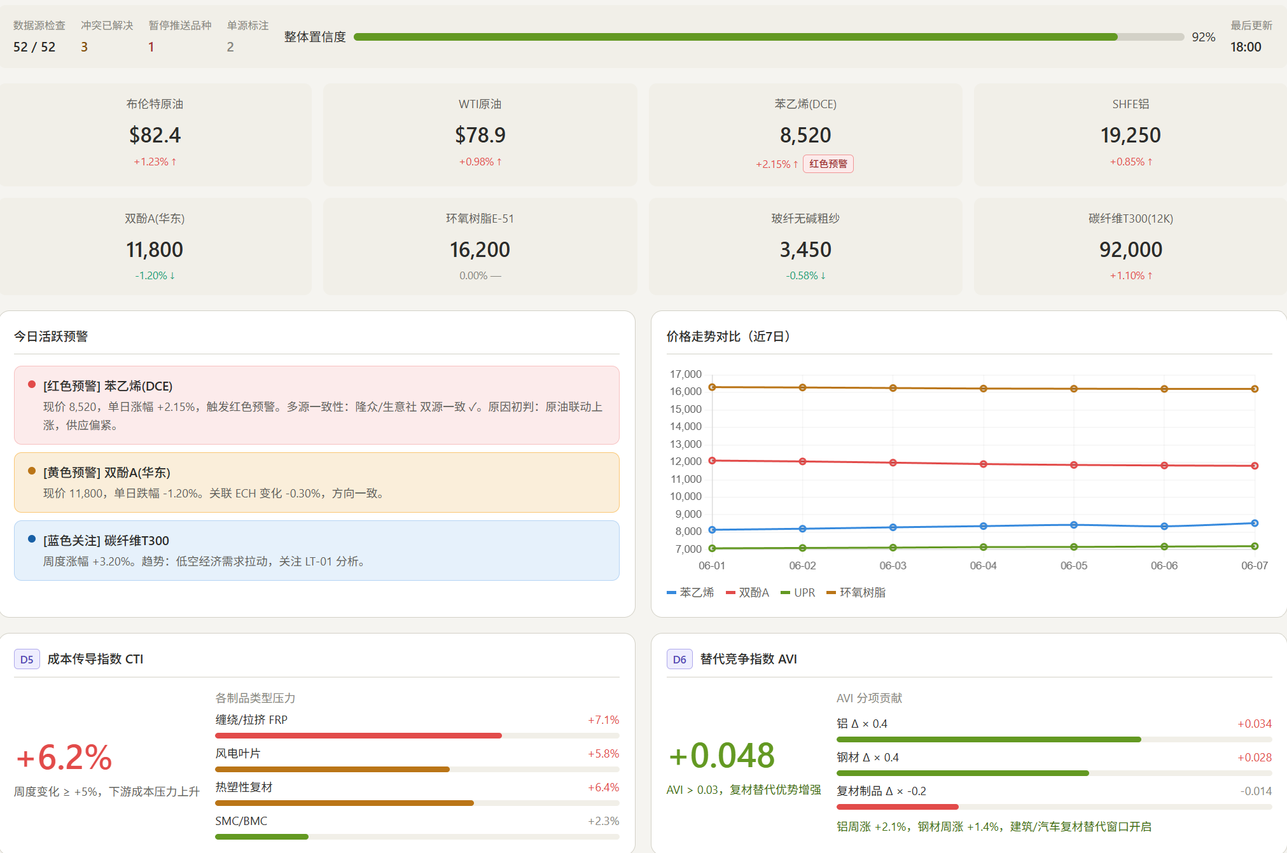Image resolution: width=1287 pixels, height=853 pixels.
Task: Click the 碳纤维T300(12K) value 92,000
Action: tap(1130, 249)
